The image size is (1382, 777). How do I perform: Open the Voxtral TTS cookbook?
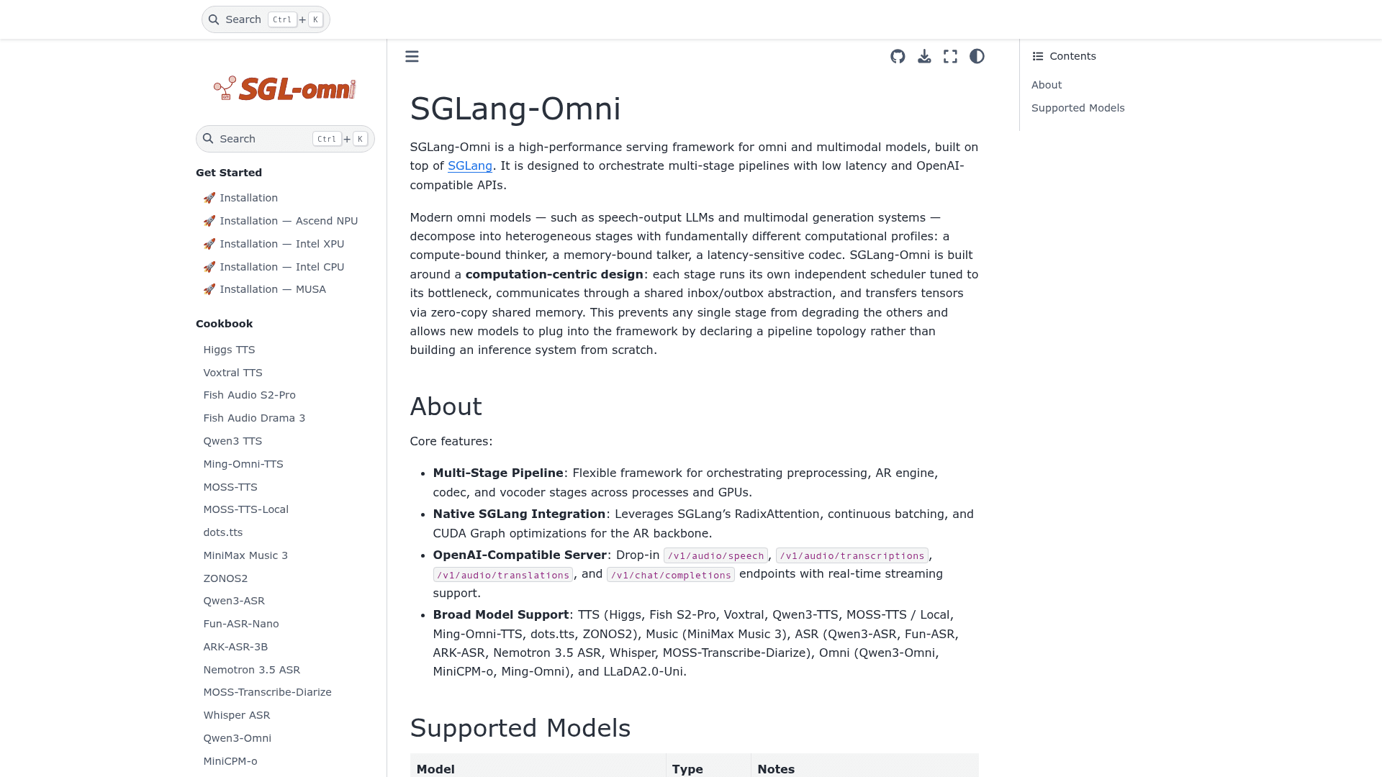point(232,373)
